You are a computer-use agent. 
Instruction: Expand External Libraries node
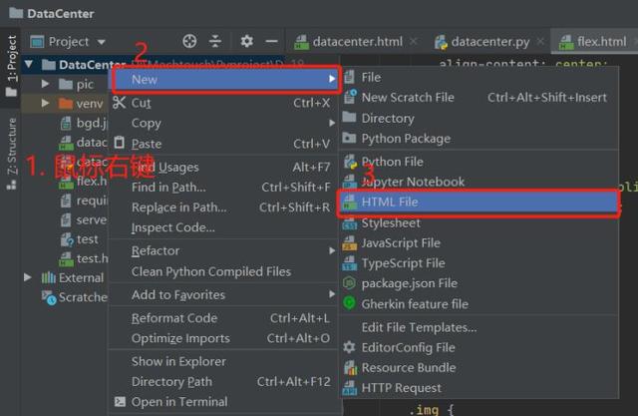(x=28, y=277)
